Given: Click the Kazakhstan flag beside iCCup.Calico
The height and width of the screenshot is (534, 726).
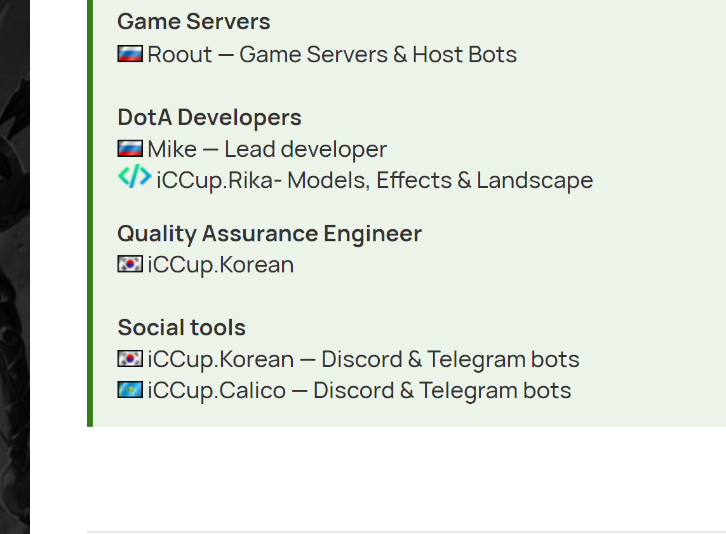Looking at the screenshot, I should pos(130,390).
